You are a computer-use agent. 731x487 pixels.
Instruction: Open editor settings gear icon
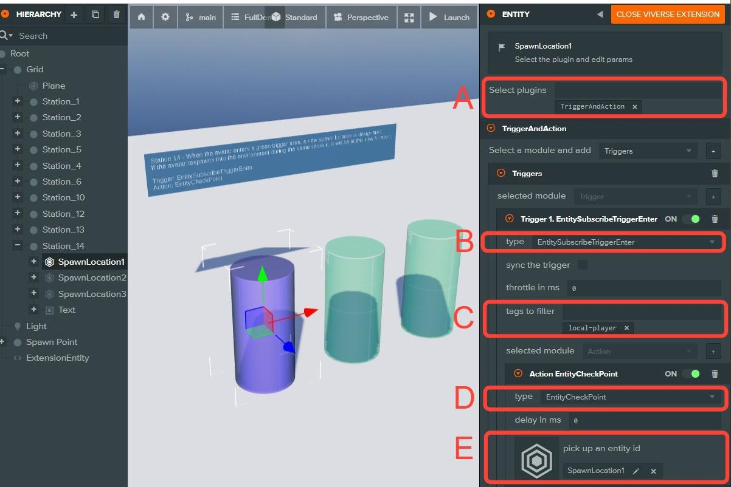click(x=165, y=18)
